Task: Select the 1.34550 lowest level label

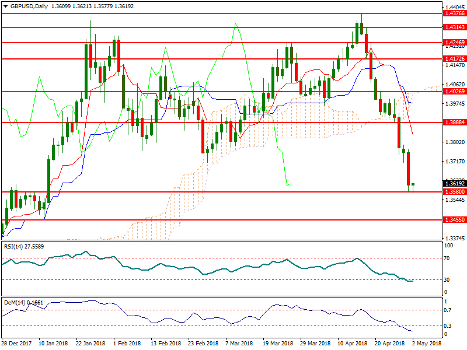Action: pos(454,220)
